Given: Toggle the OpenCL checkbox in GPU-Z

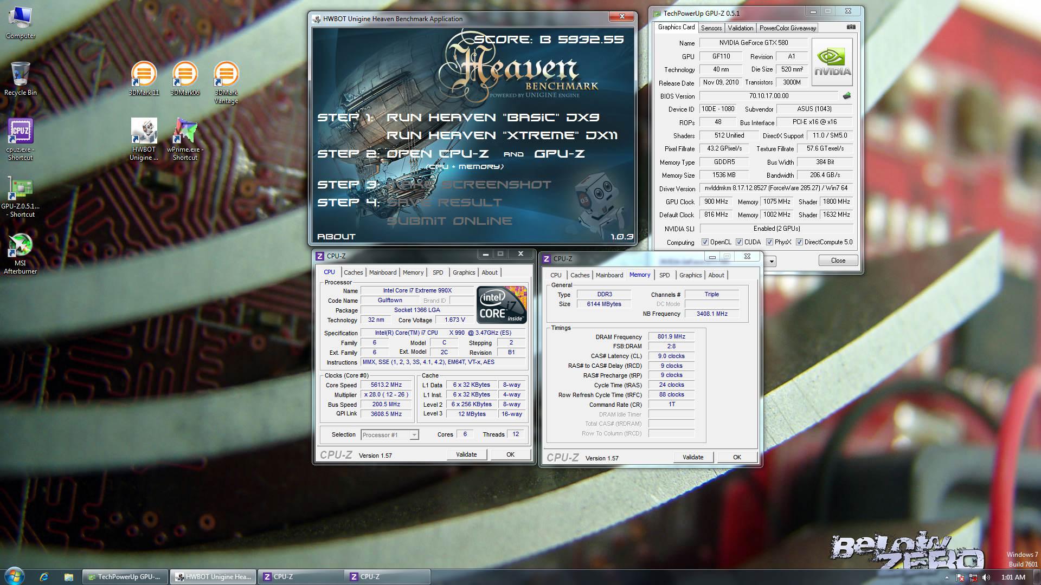Looking at the screenshot, I should point(705,242).
